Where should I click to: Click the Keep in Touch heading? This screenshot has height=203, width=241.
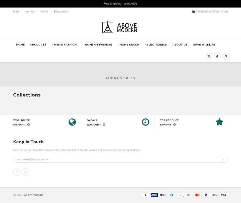(x=28, y=142)
